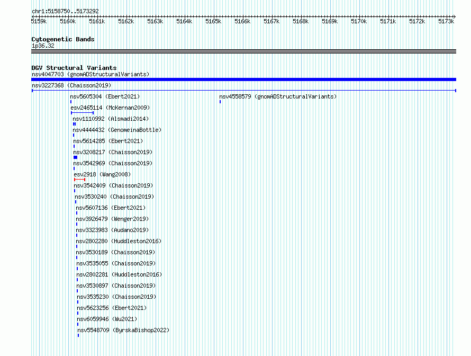Click ruler position 5164k
Image resolution: width=471 pixels, height=356 pixels.
click(184, 21)
